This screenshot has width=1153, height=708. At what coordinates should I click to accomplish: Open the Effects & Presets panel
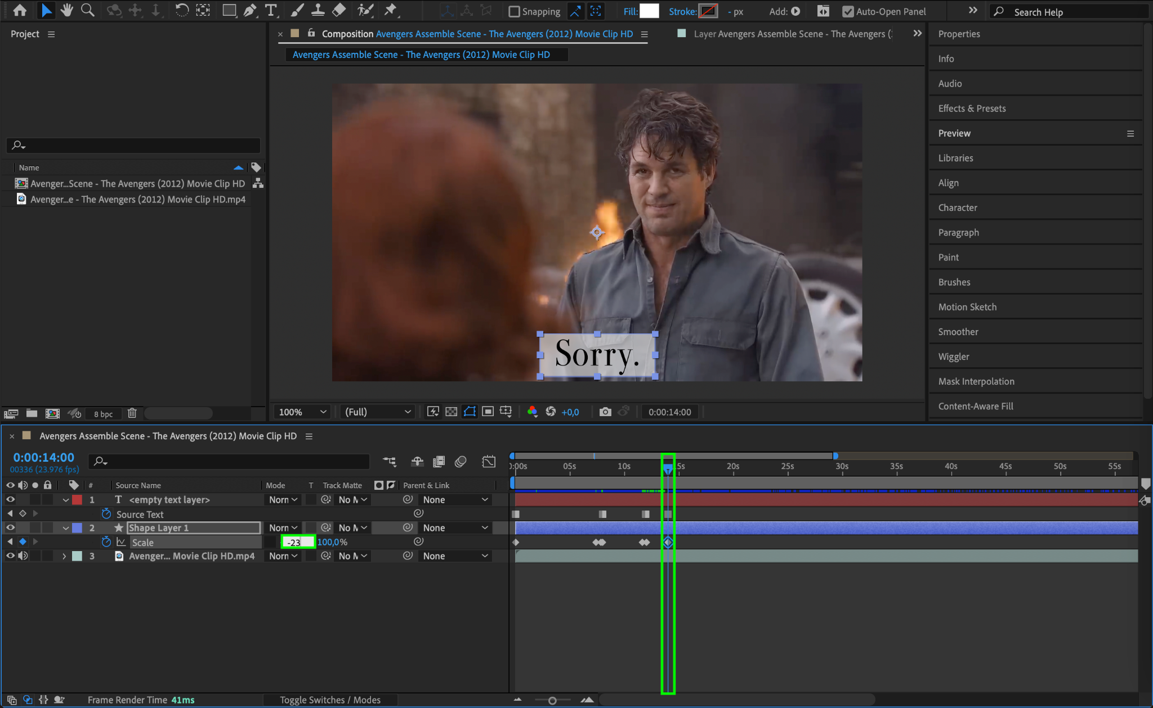pos(972,108)
